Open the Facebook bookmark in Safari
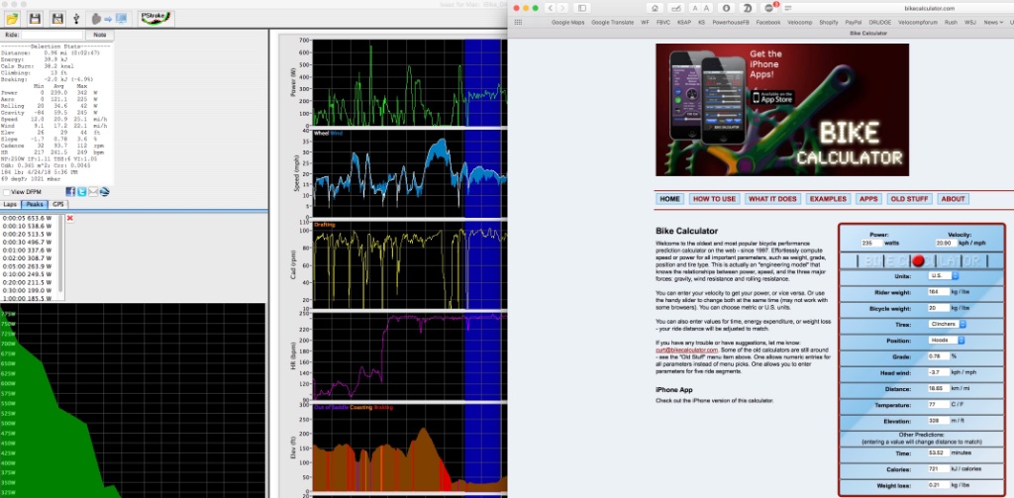Screen dimensions: 1014x498 (767, 22)
